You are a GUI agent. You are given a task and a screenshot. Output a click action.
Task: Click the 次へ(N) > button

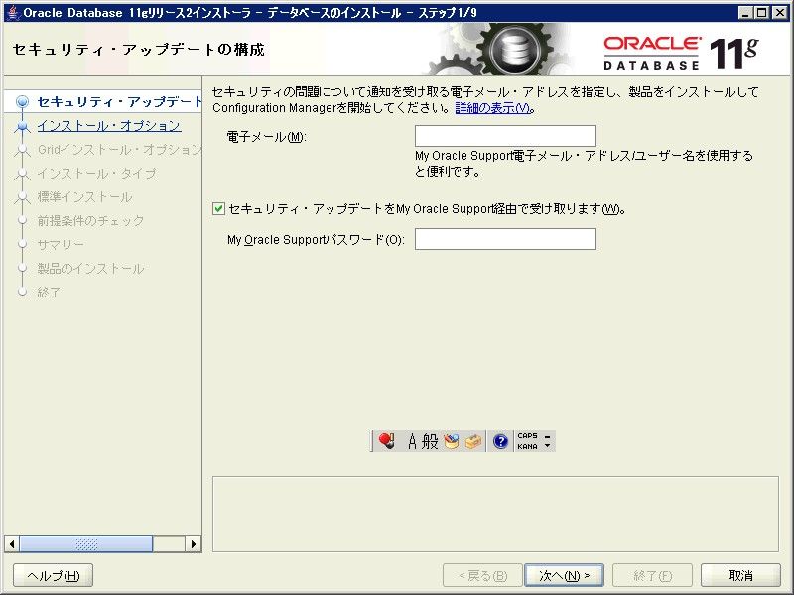pyautogui.click(x=565, y=575)
